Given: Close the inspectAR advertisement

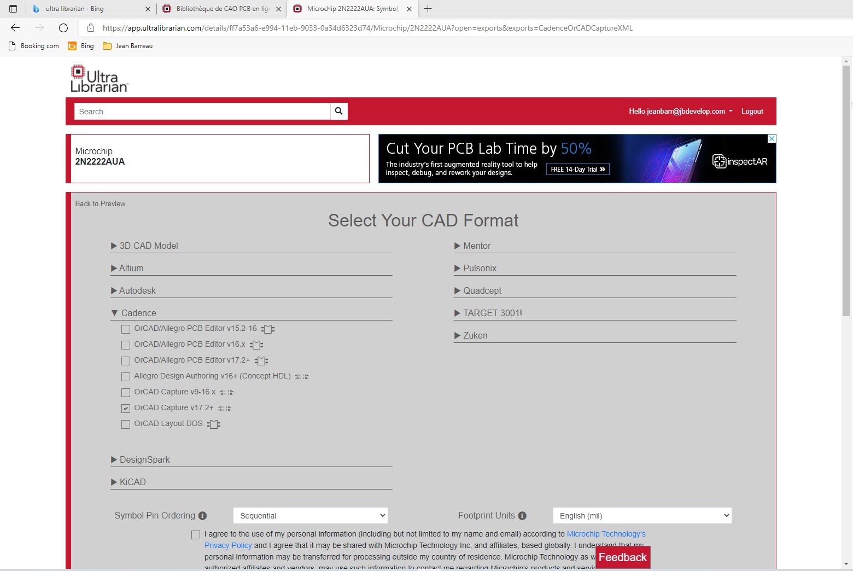Looking at the screenshot, I should (x=772, y=139).
